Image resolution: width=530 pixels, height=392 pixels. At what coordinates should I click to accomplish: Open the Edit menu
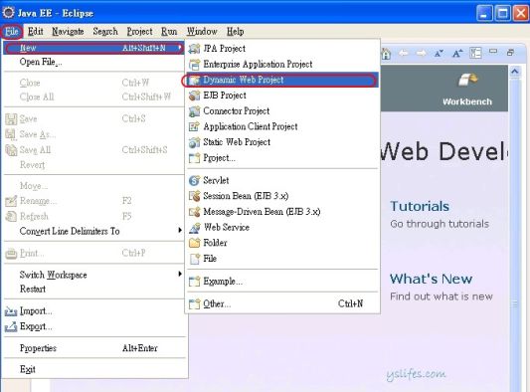coord(35,32)
